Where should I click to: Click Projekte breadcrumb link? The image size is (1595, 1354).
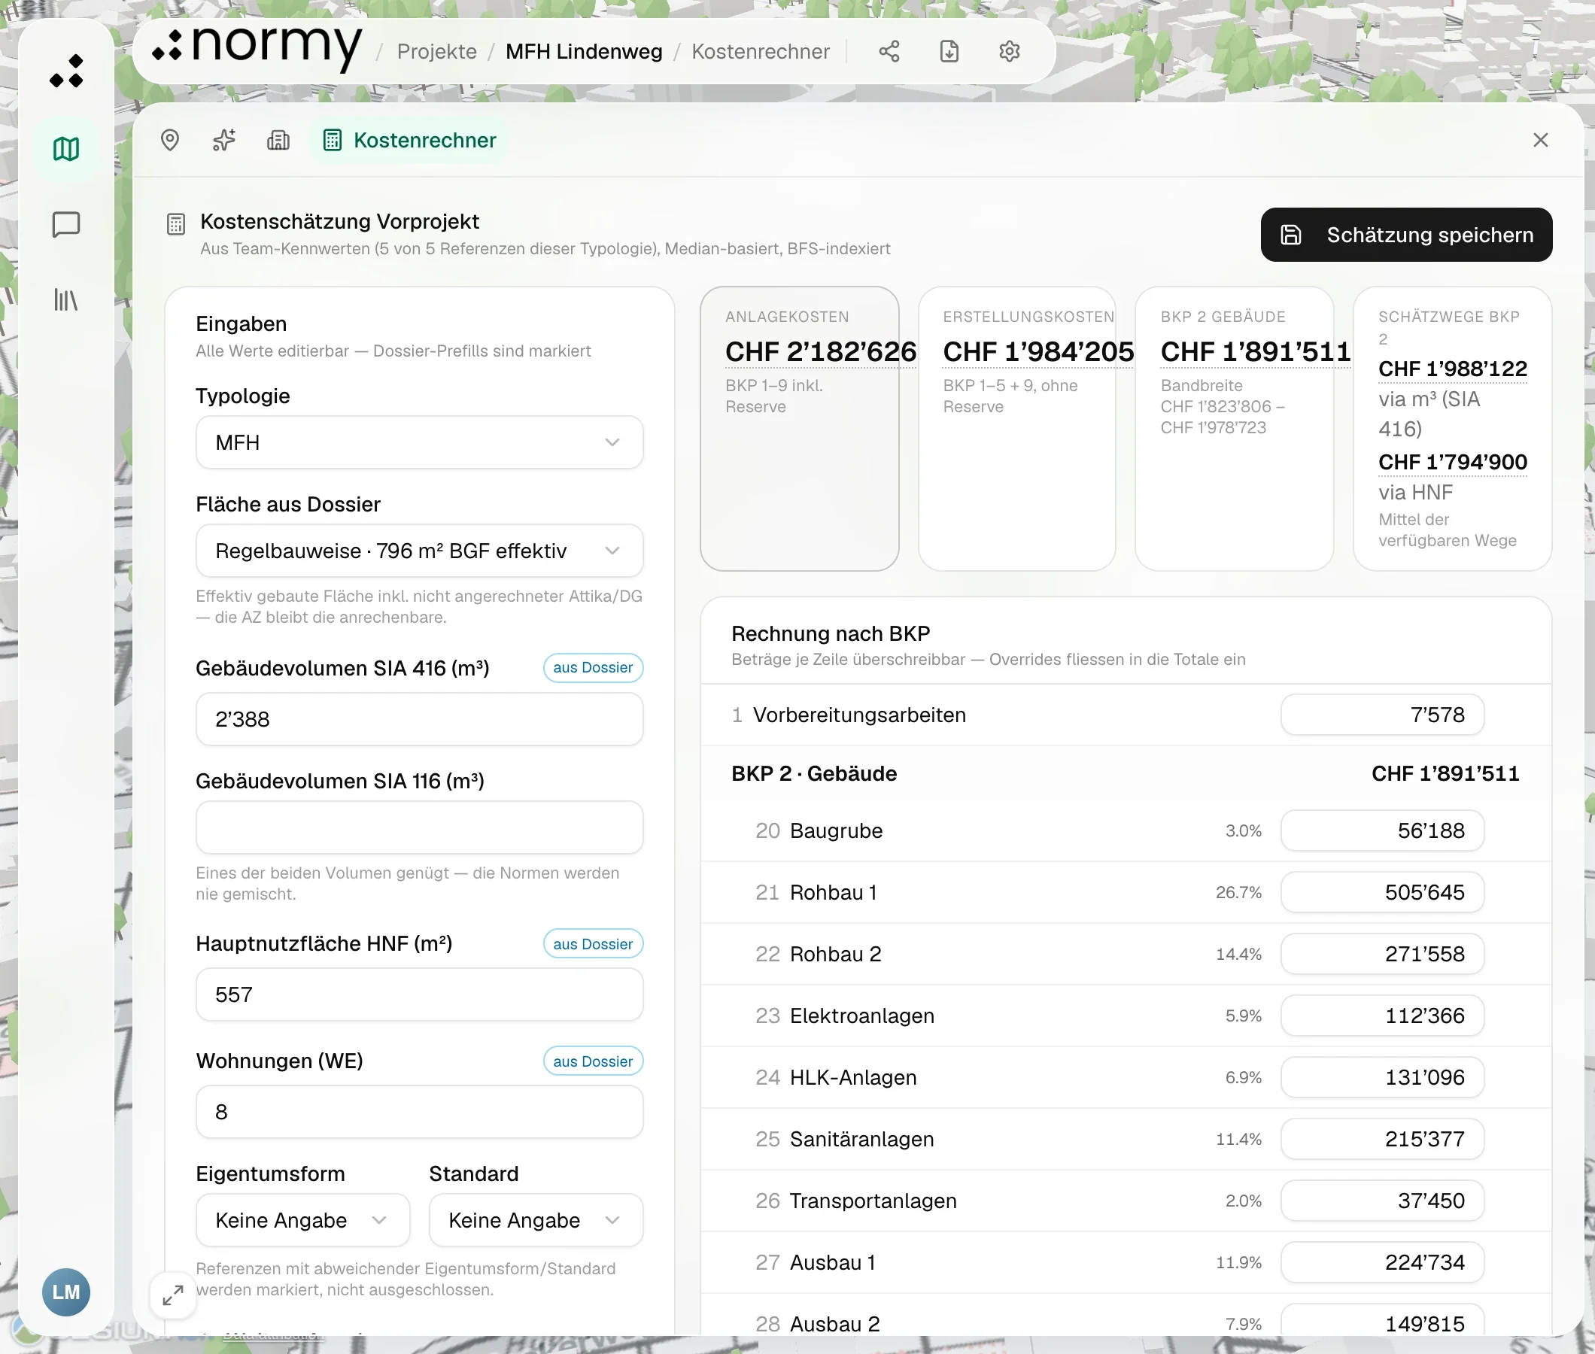pos(437,51)
